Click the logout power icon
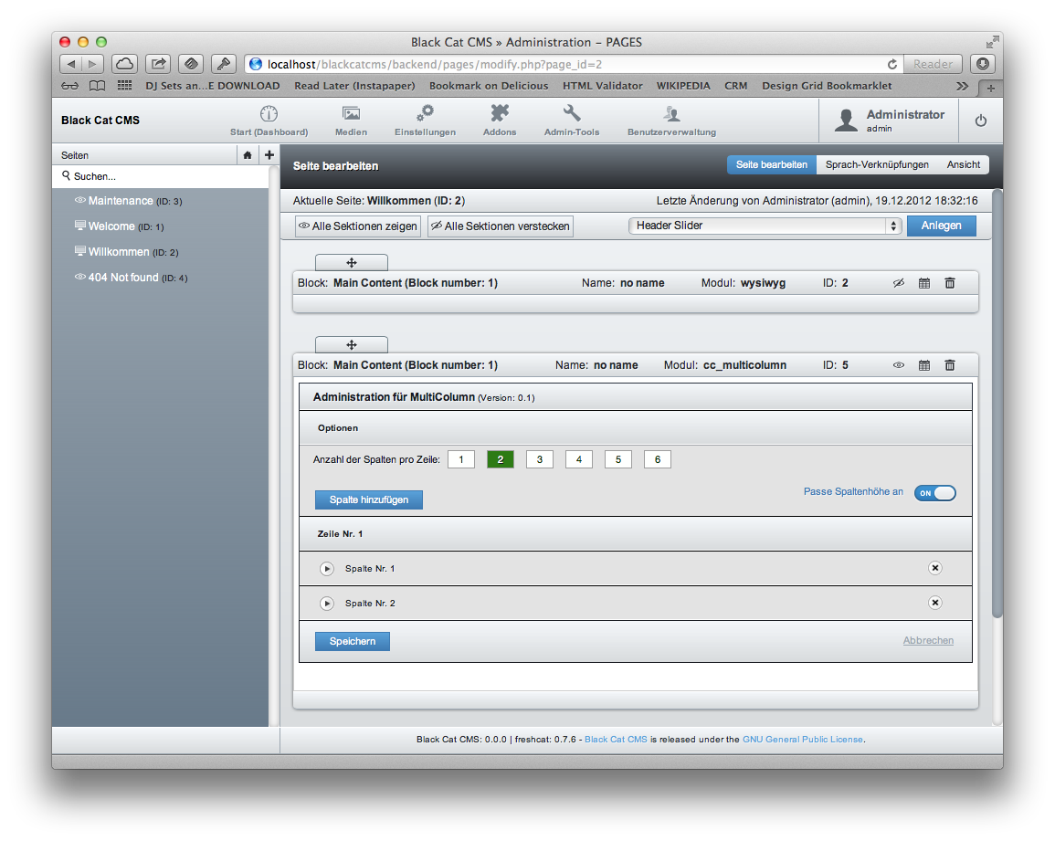Image resolution: width=1055 pixels, height=841 pixels. [980, 121]
